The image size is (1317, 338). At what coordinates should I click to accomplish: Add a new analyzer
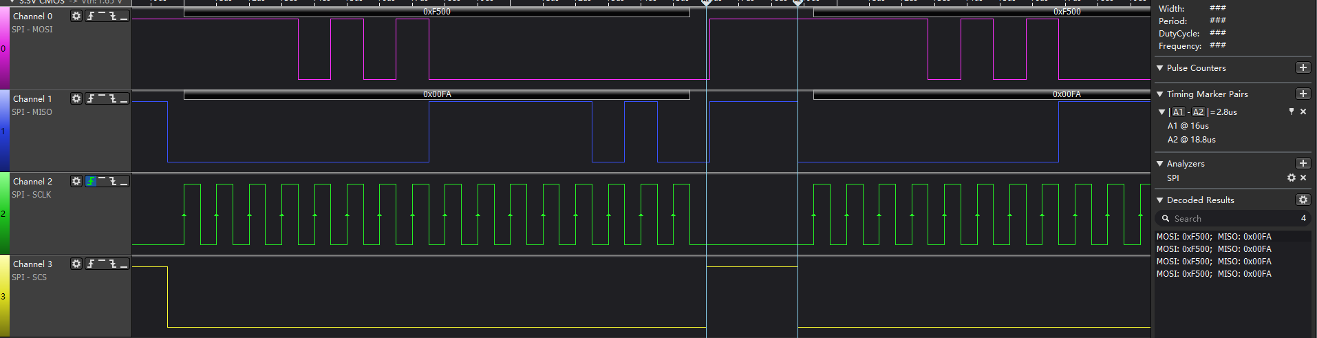[1303, 163]
